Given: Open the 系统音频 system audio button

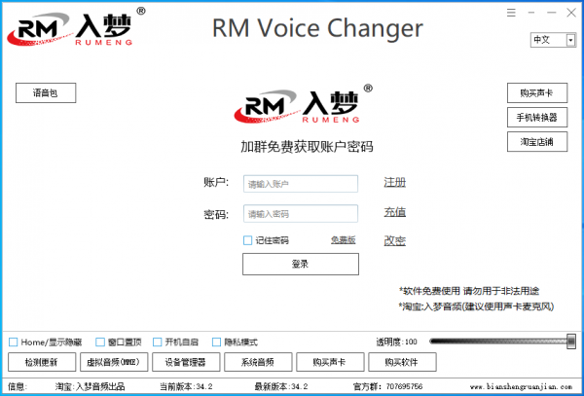Looking at the screenshot, I should tap(258, 362).
